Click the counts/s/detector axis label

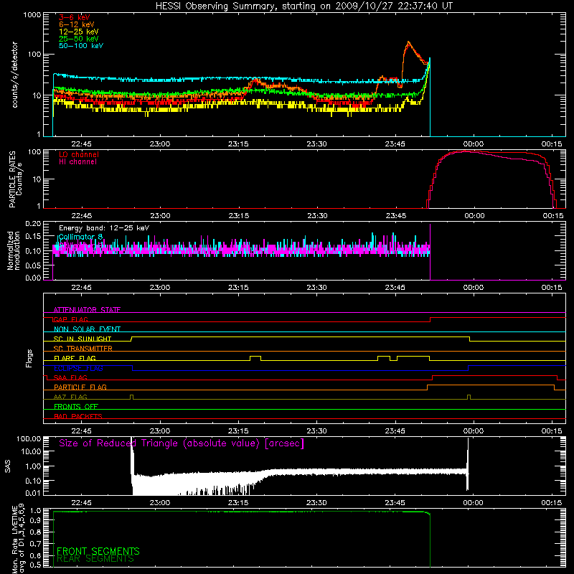point(14,75)
